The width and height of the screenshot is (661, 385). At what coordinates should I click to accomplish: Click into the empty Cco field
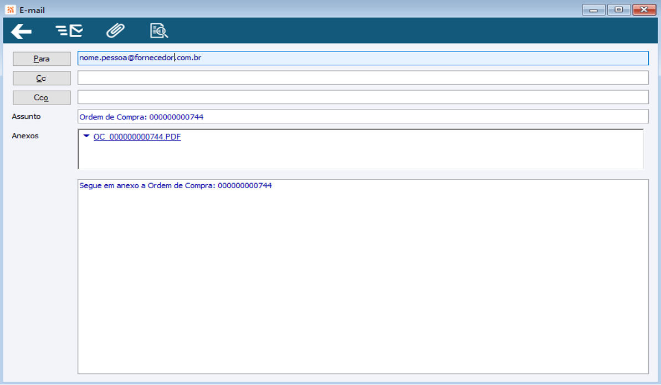pos(363,97)
